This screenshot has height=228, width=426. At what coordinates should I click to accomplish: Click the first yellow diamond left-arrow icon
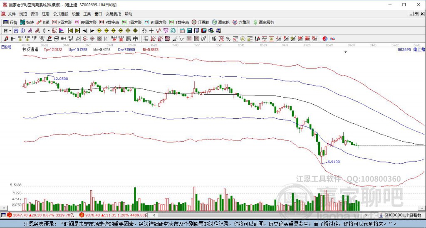99,31
